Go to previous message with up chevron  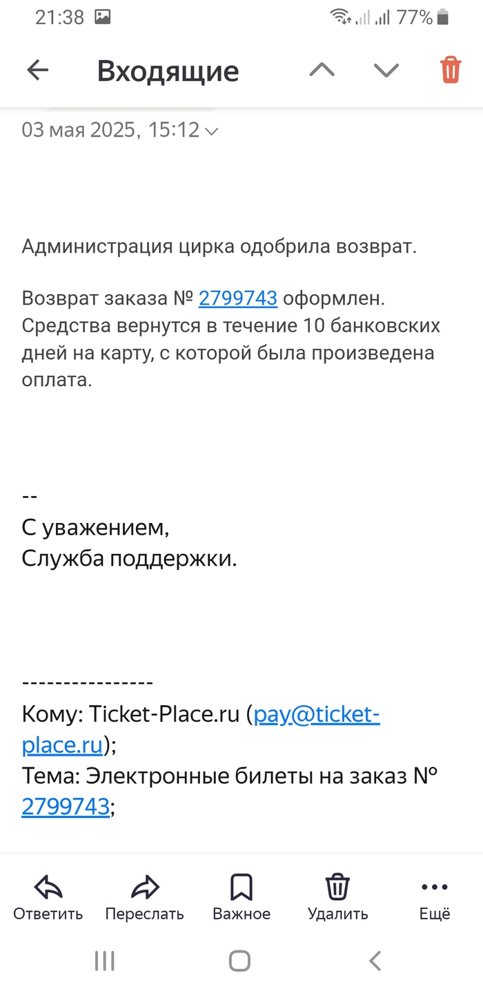322,70
